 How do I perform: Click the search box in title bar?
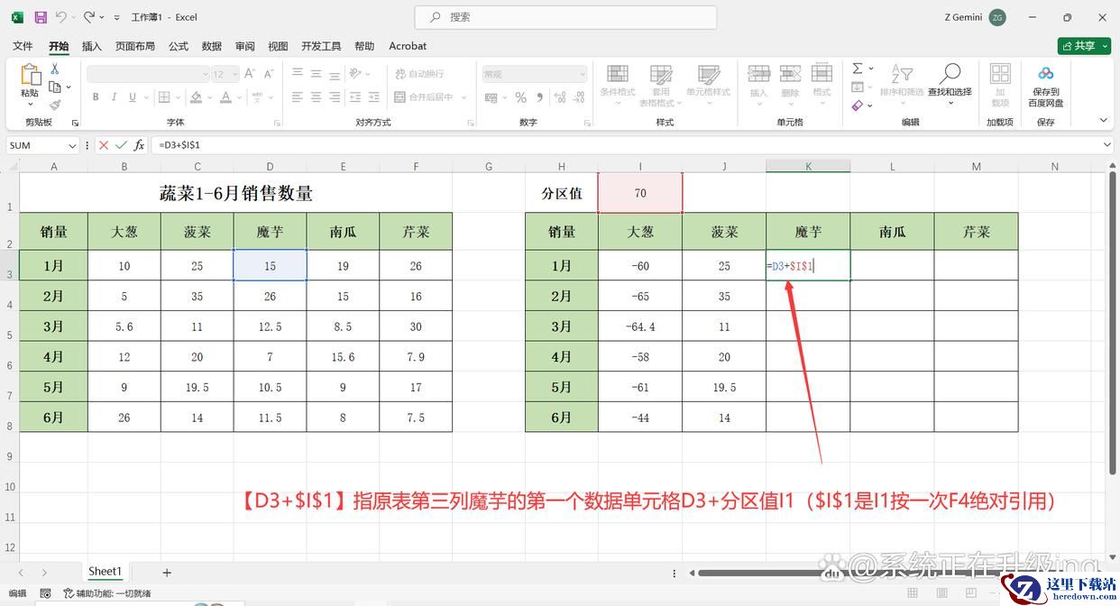[x=565, y=17]
